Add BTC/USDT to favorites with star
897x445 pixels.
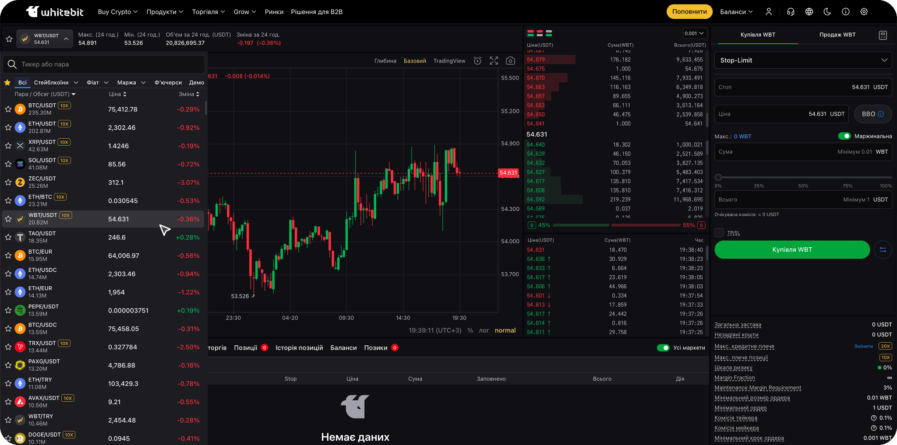8,109
